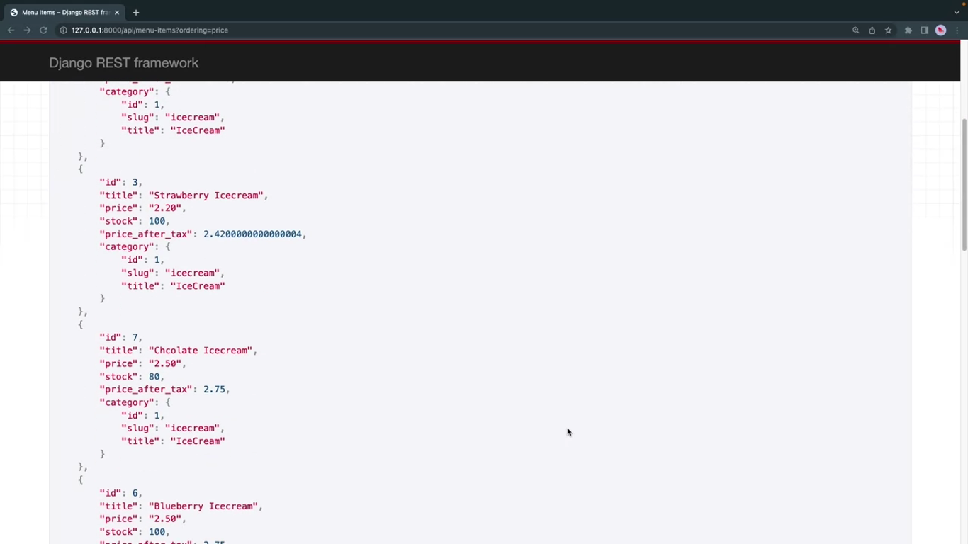Viewport: 968px width, 544px height.
Task: Open Chrome's three-dot menu
Action: click(x=957, y=30)
